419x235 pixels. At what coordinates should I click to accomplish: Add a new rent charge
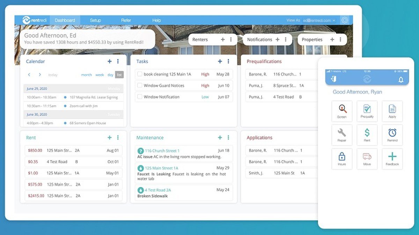[x=110, y=138]
